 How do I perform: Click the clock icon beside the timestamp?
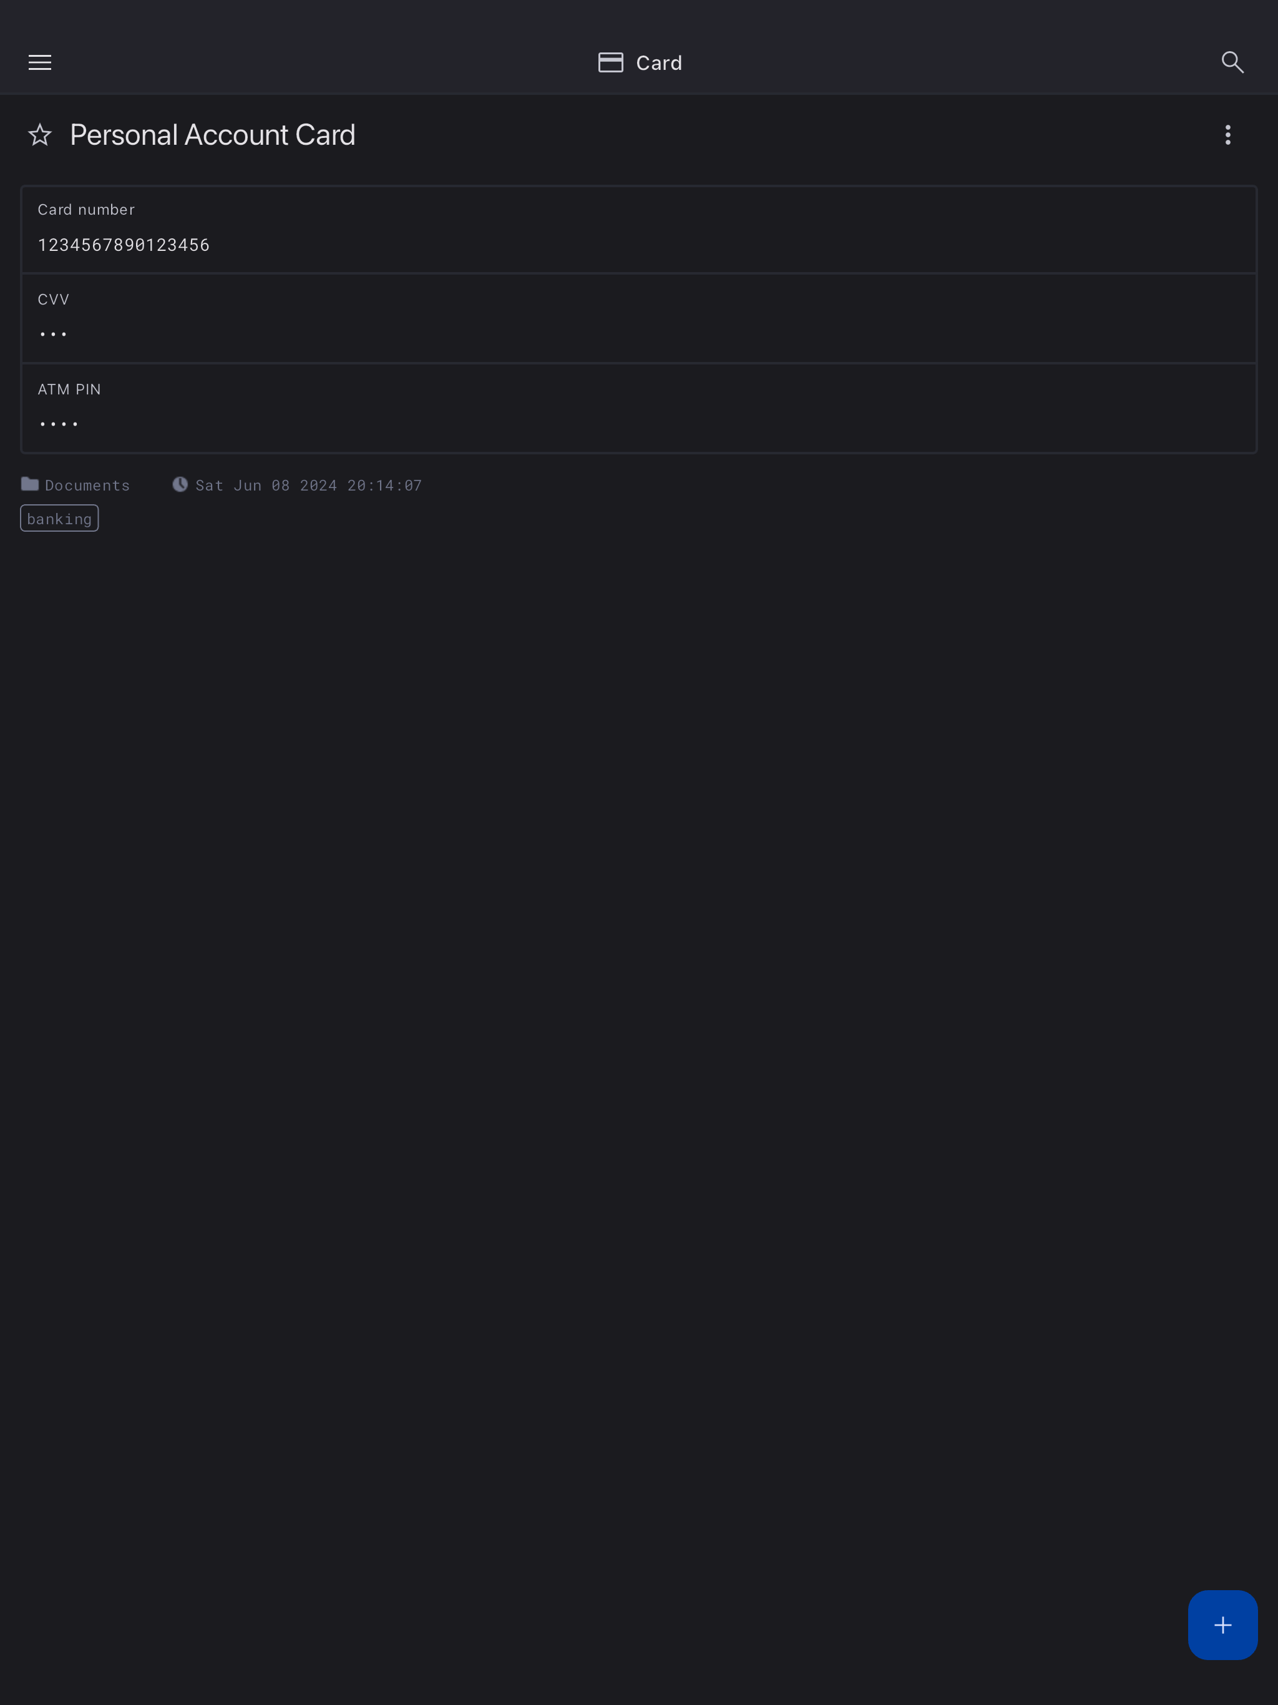click(180, 484)
